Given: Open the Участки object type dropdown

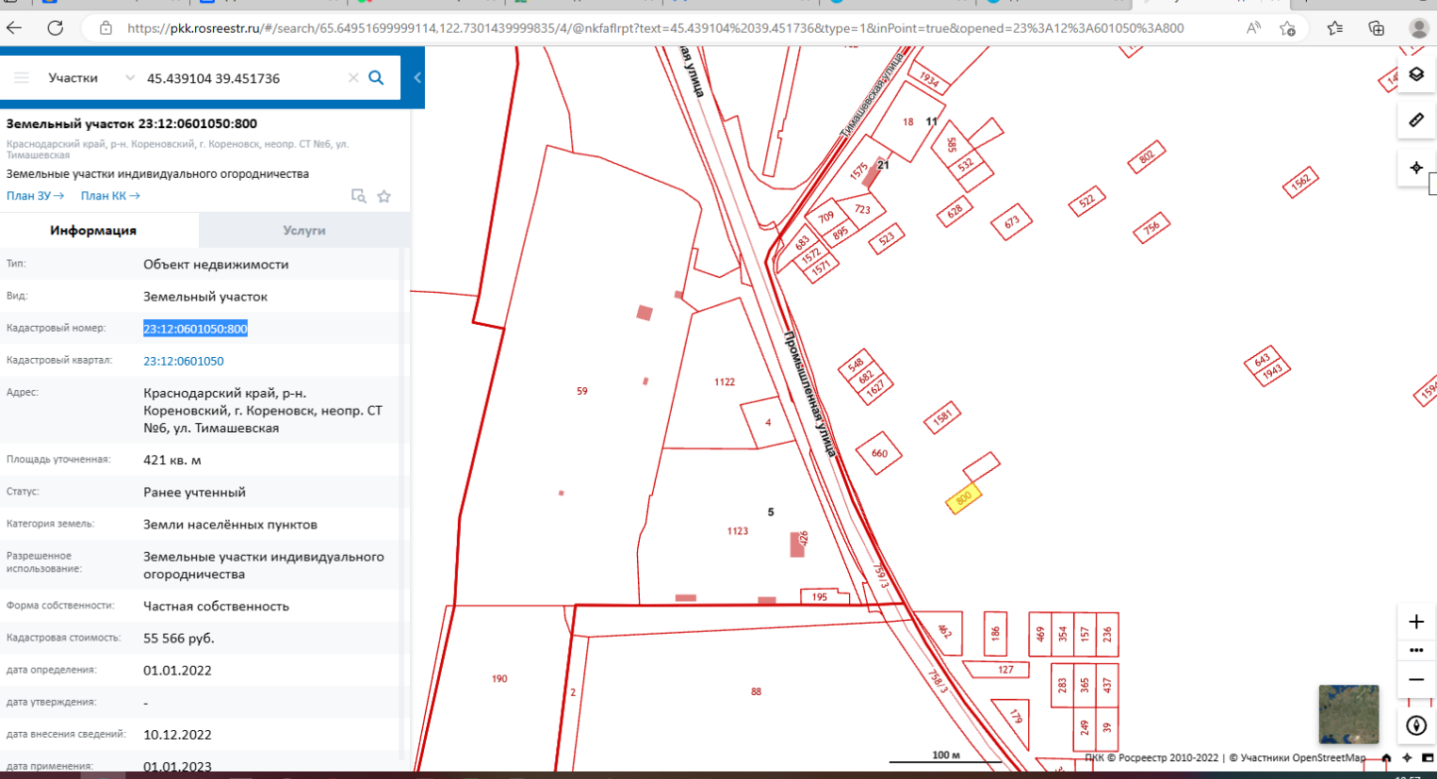Looking at the screenshot, I should point(91,78).
